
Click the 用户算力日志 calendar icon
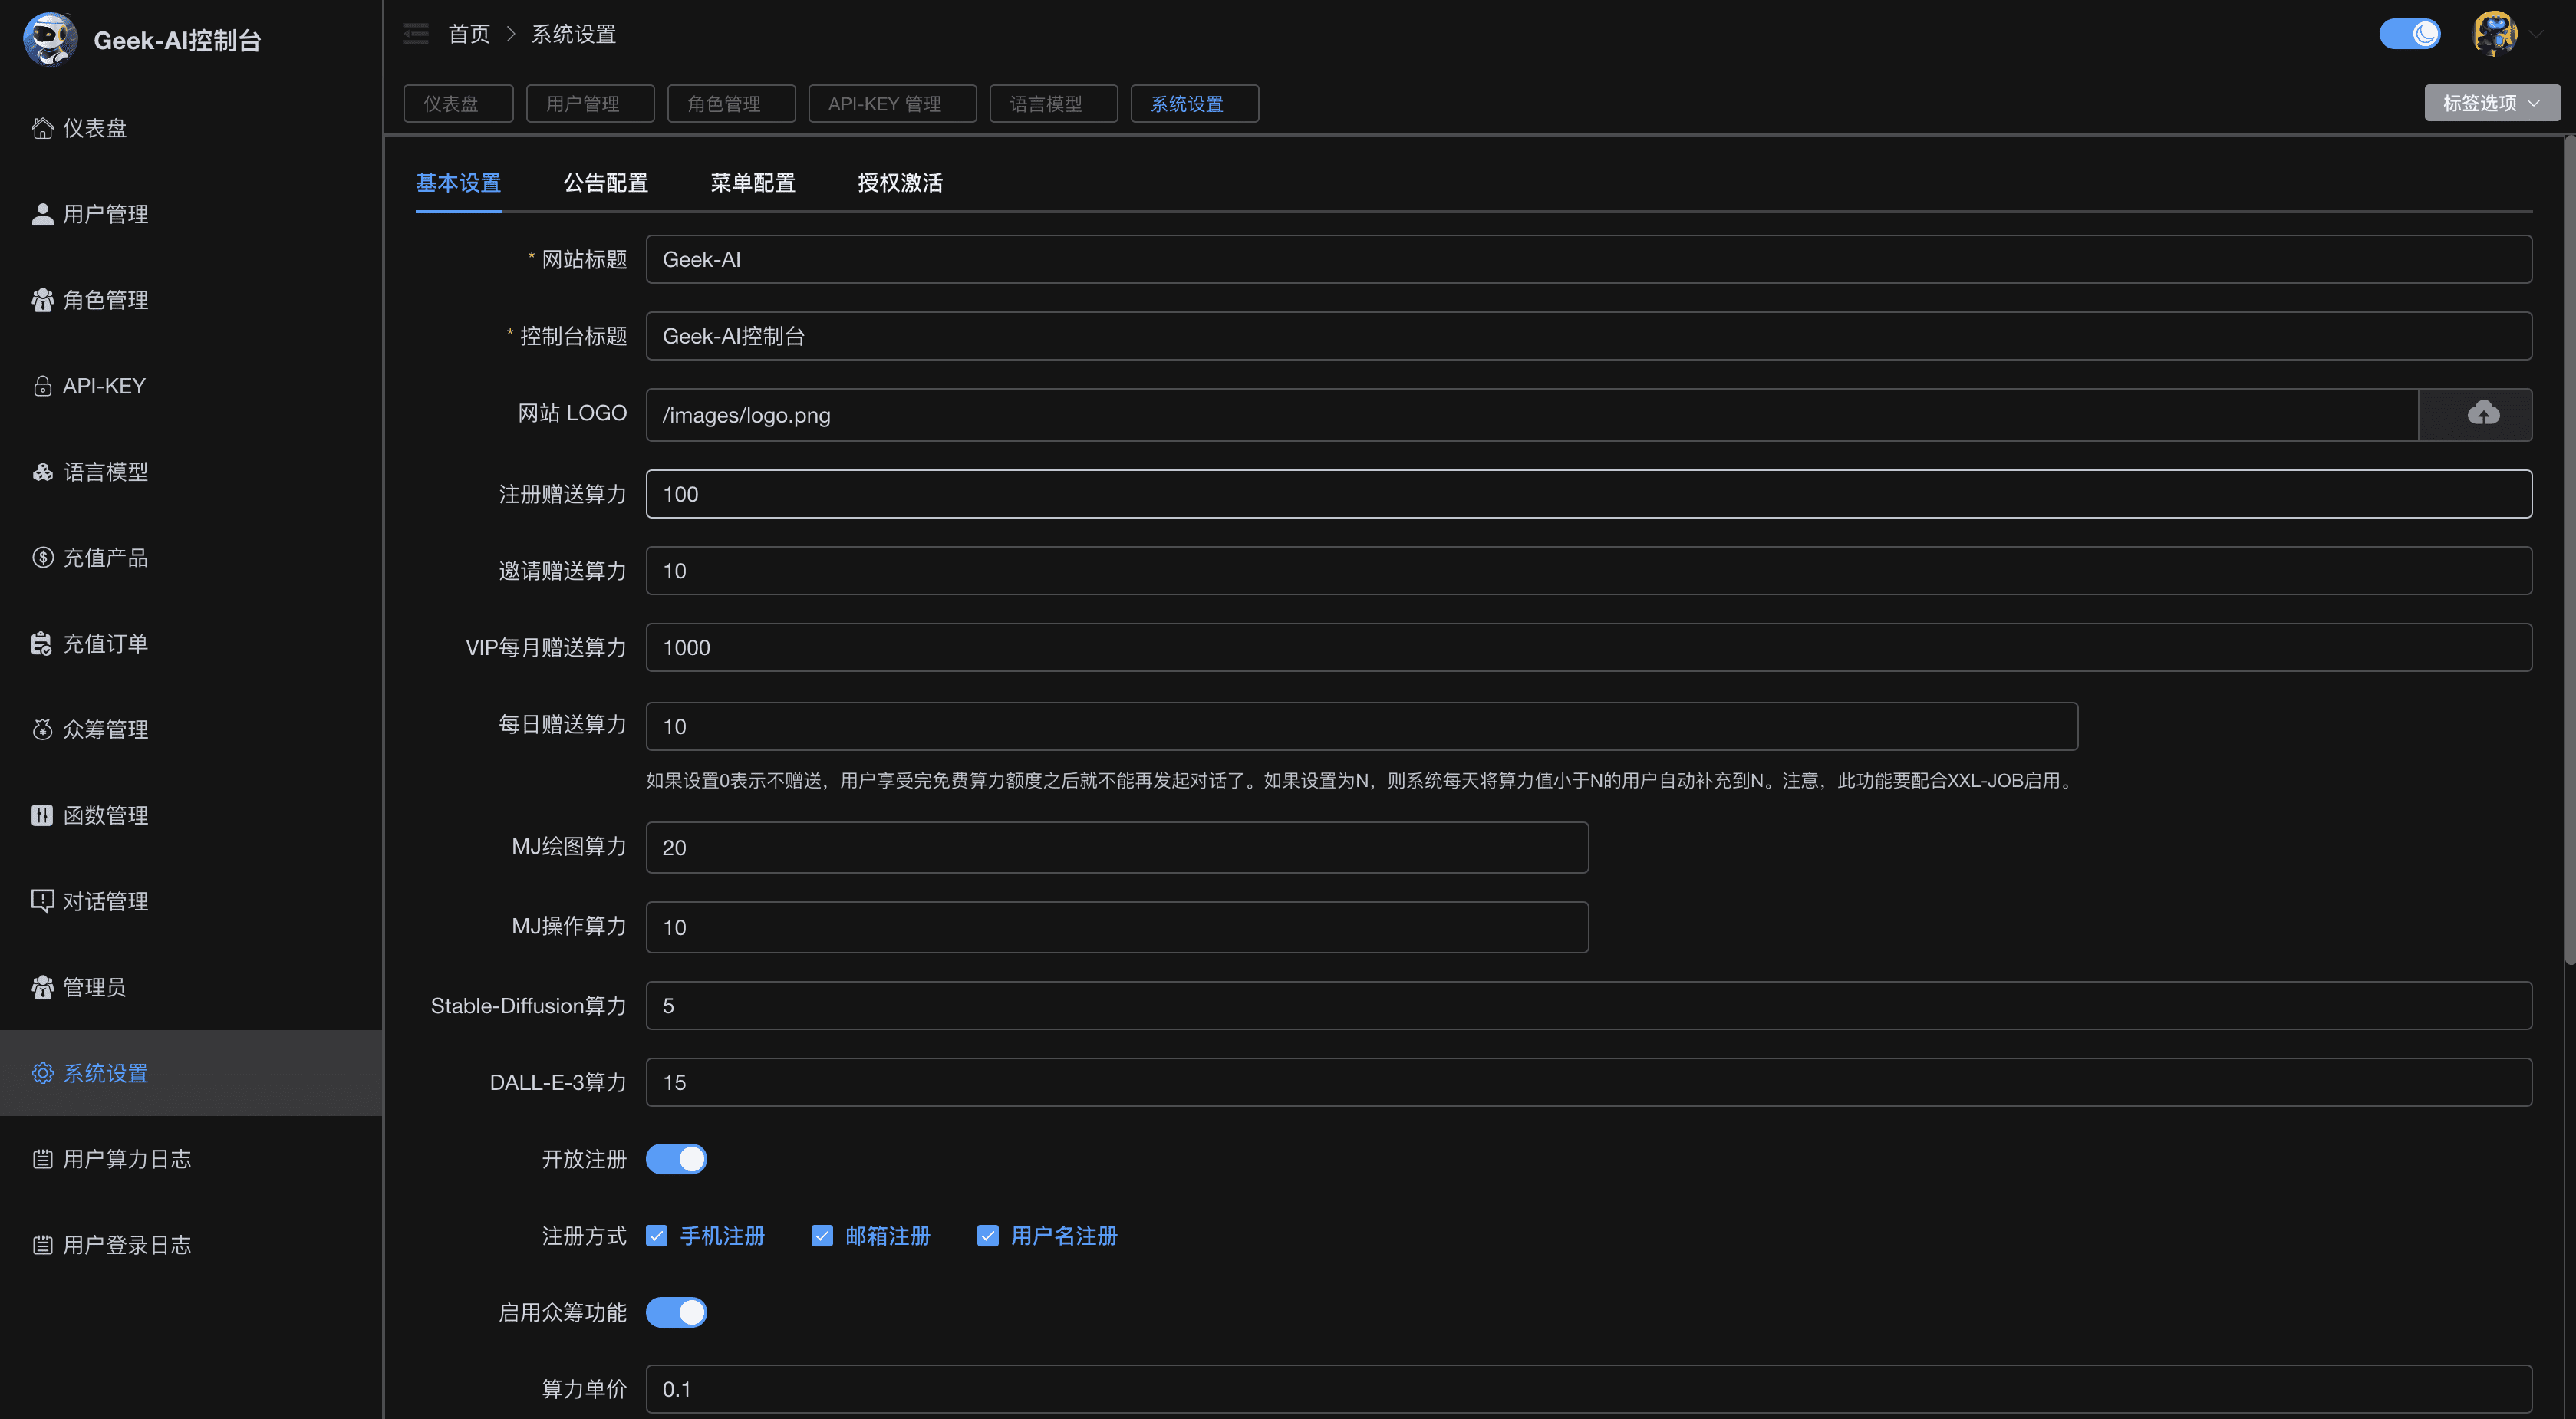coord(42,1159)
